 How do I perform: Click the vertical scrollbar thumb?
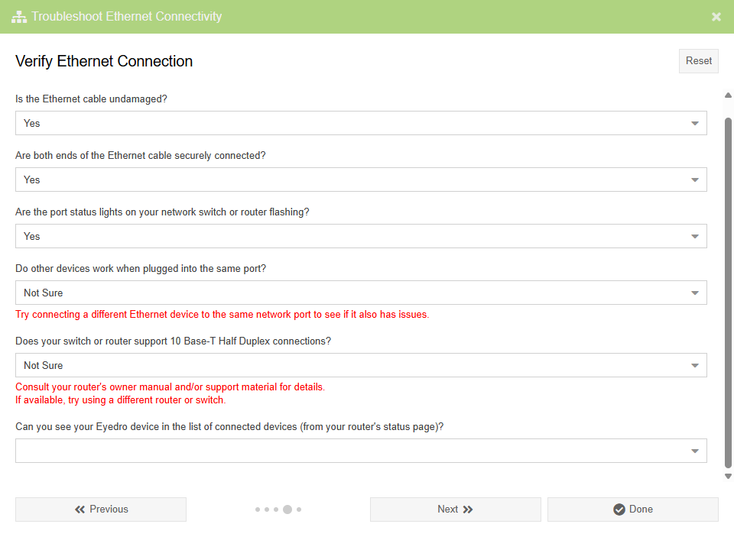point(728,290)
